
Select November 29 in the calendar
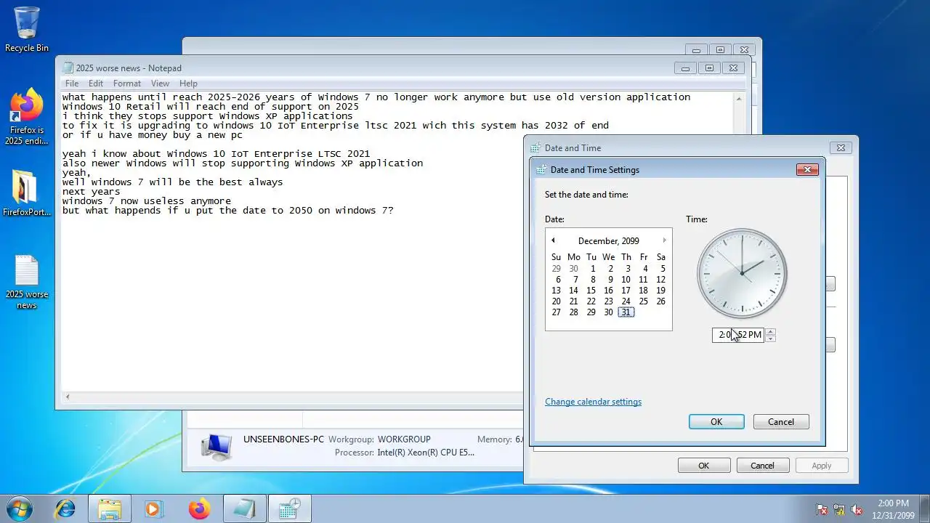pyautogui.click(x=556, y=269)
